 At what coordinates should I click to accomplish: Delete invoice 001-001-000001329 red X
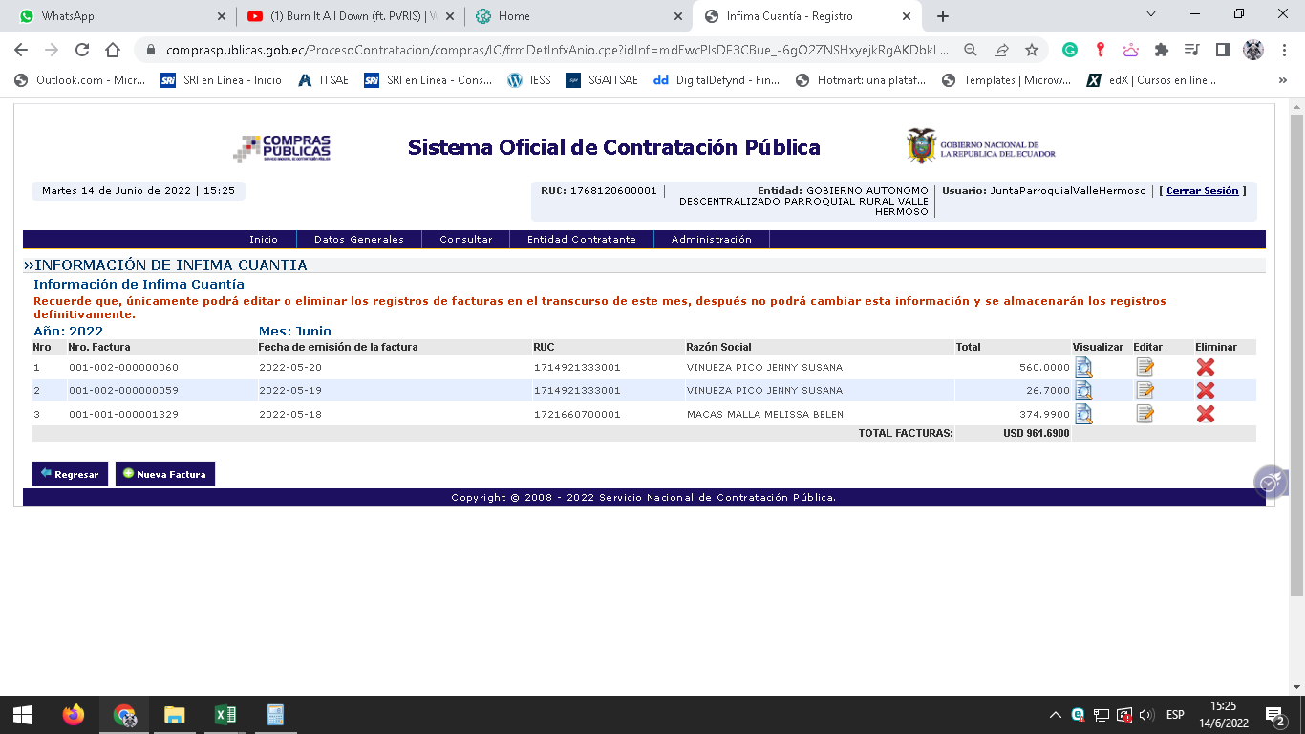coord(1206,414)
